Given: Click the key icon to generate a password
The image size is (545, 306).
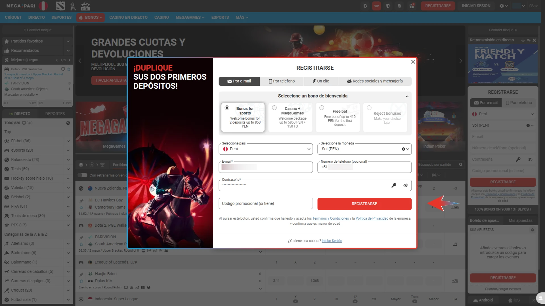Looking at the screenshot, I should pyautogui.click(x=394, y=185).
